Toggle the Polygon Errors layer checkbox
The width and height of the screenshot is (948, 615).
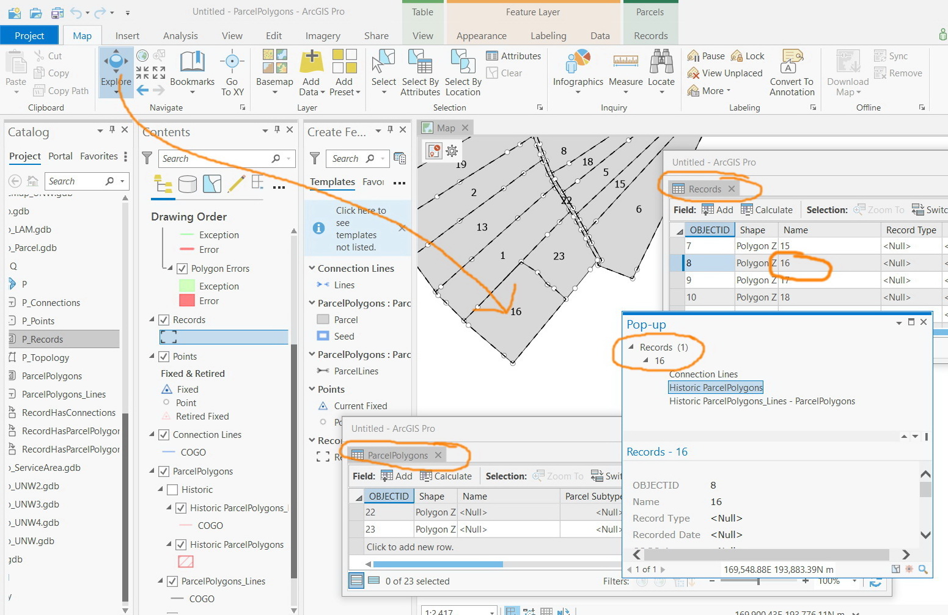(x=182, y=269)
